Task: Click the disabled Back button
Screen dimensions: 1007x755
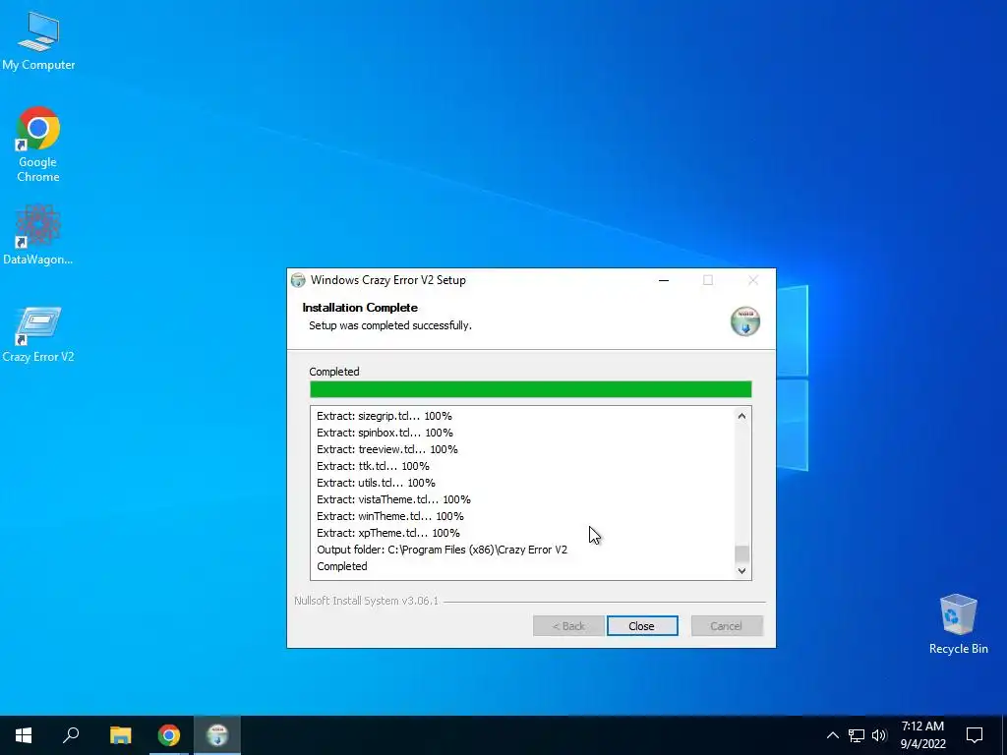Action: (x=568, y=626)
